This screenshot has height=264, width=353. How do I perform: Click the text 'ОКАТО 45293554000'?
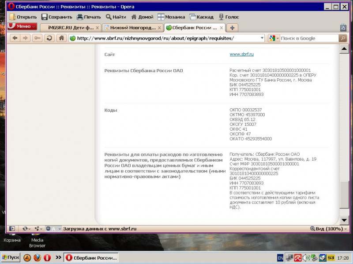[251, 139]
